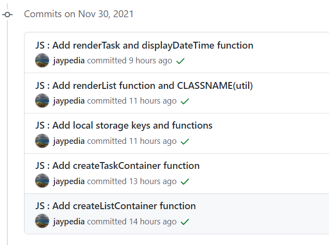Click the jaypedia username on the 9 hours commit

pos(69,61)
